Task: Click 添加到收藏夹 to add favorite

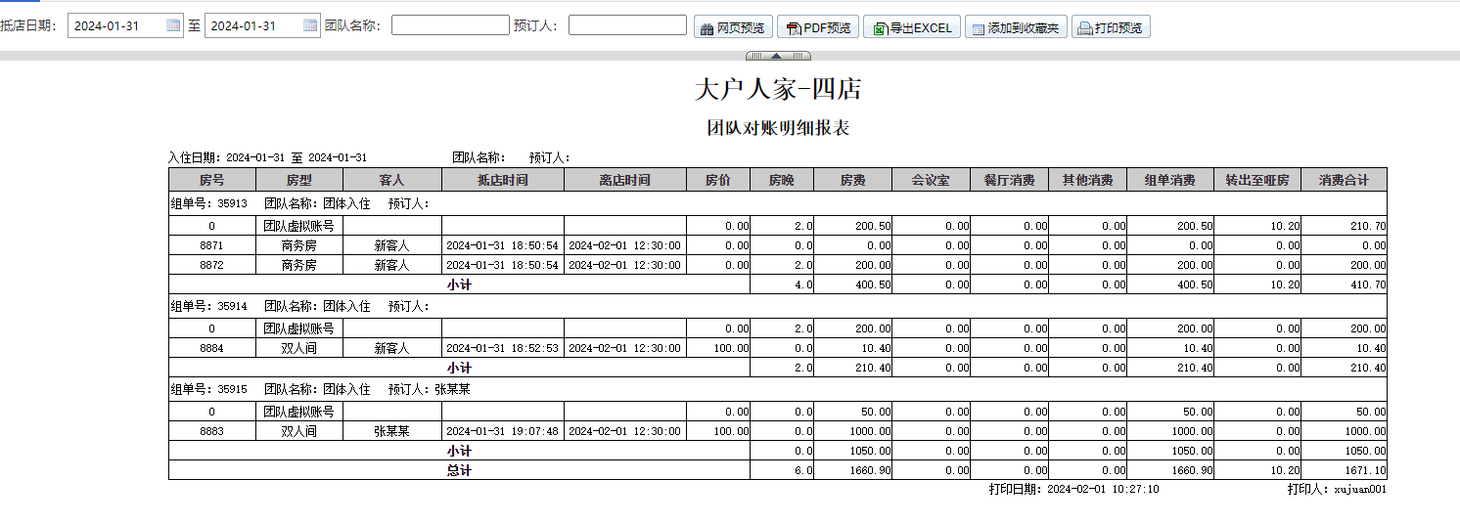Action: pyautogui.click(x=1016, y=27)
